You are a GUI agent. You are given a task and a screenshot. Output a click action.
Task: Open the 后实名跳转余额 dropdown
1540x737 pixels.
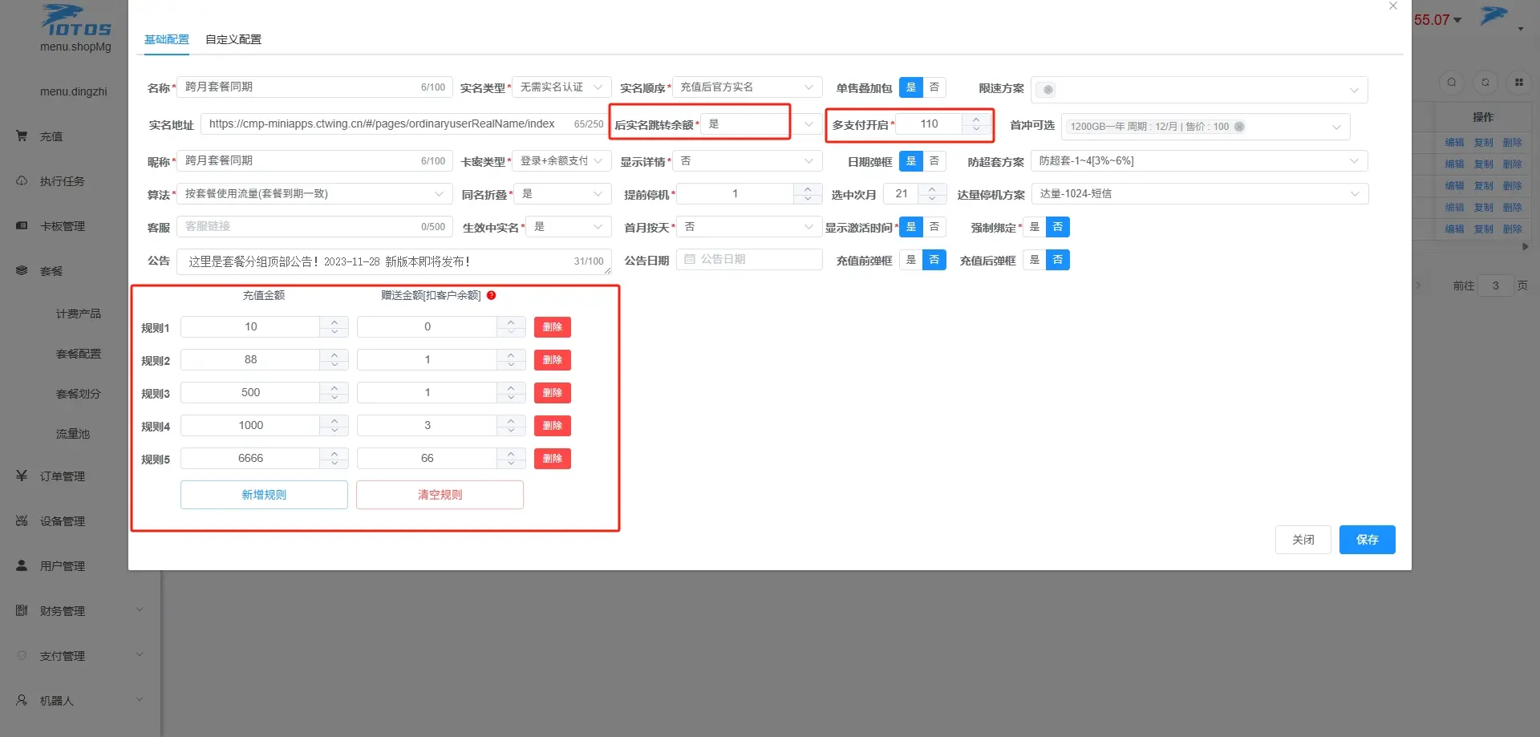click(x=760, y=124)
